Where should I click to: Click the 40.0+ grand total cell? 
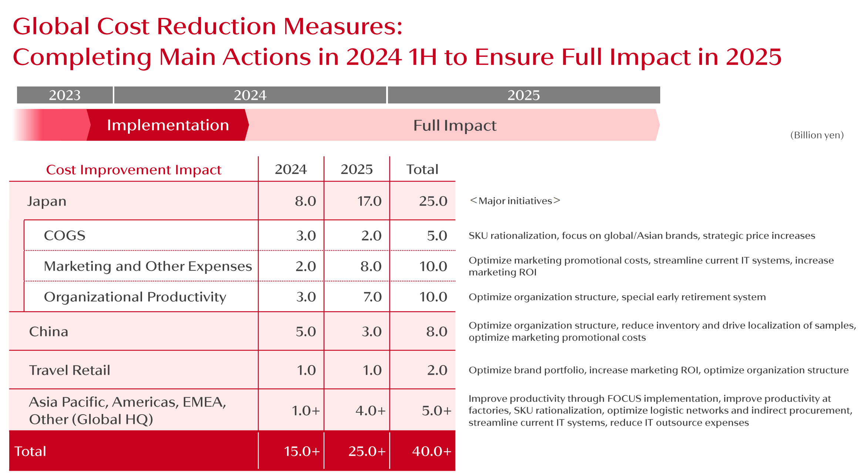coord(432,451)
